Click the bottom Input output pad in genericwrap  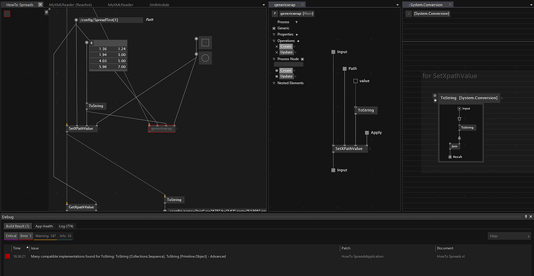(x=333, y=170)
